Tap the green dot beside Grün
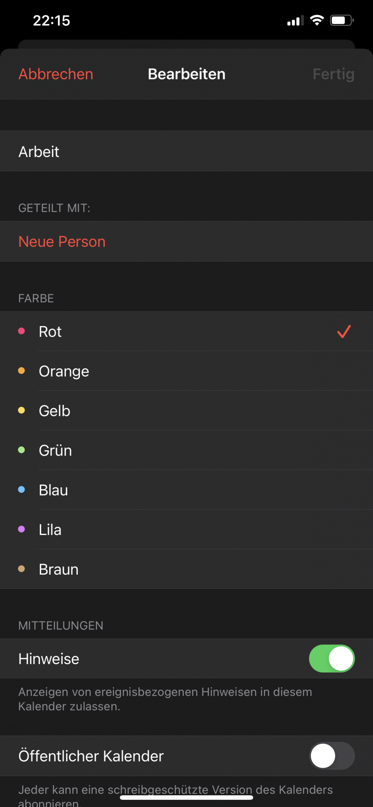The width and height of the screenshot is (373, 807). [x=22, y=450]
